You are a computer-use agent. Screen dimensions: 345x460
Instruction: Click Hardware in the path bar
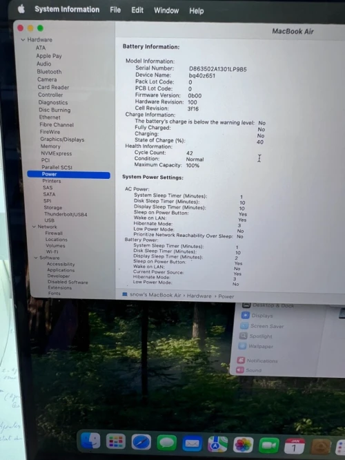[x=199, y=296]
